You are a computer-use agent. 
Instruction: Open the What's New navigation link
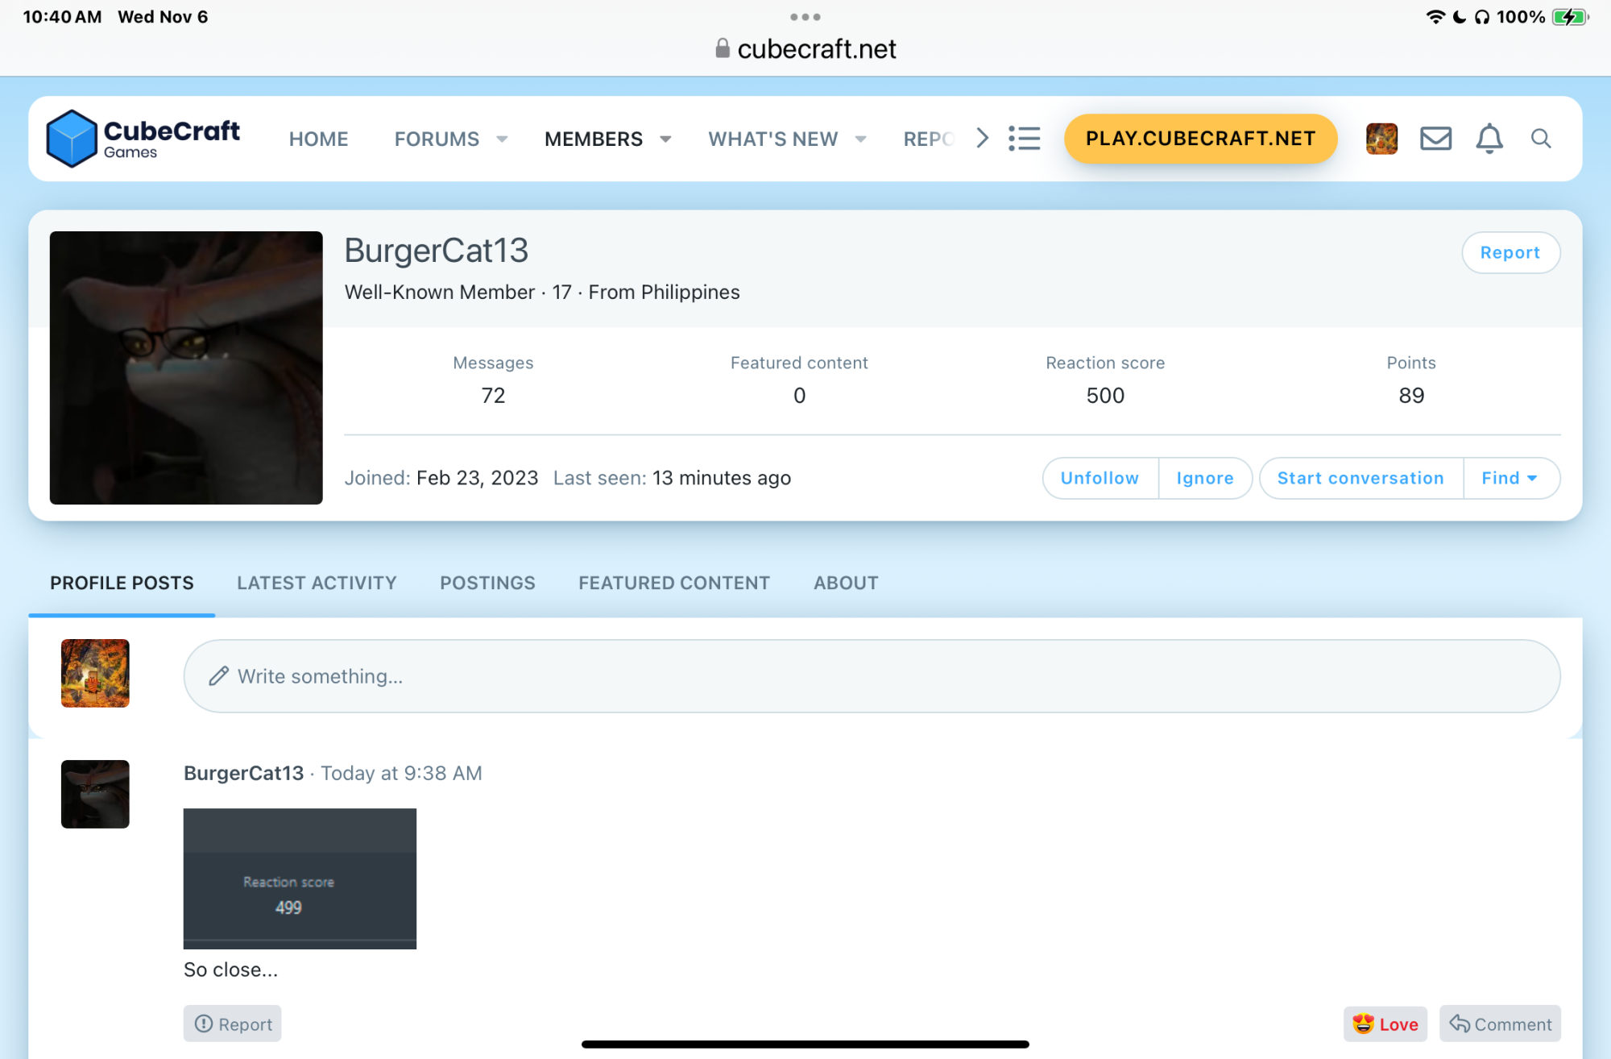(773, 139)
